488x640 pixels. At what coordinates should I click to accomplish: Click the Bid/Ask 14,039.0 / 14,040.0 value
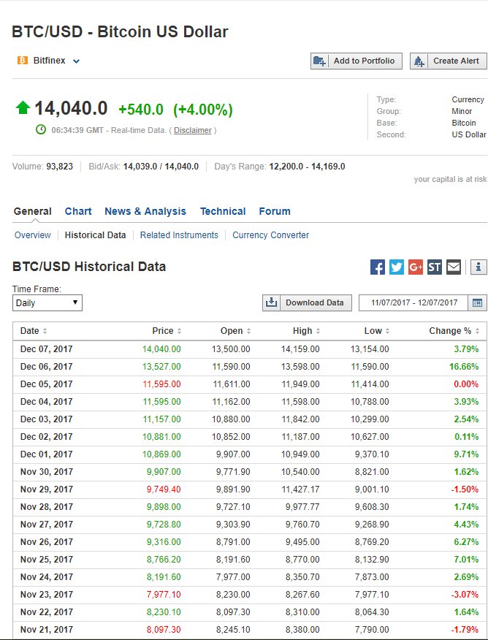coord(161,167)
